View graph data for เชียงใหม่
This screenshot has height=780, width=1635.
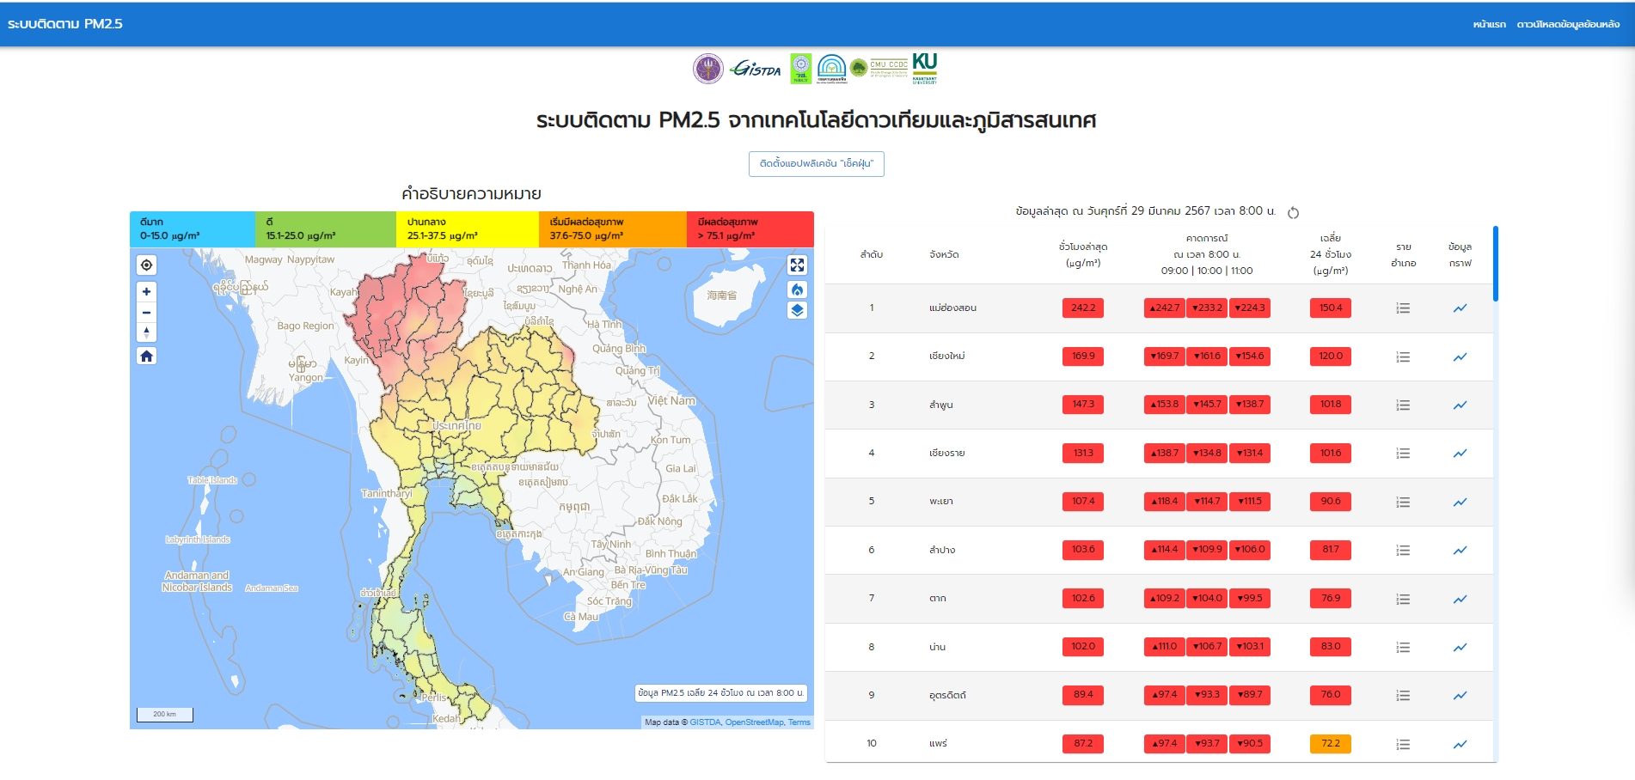click(1460, 356)
